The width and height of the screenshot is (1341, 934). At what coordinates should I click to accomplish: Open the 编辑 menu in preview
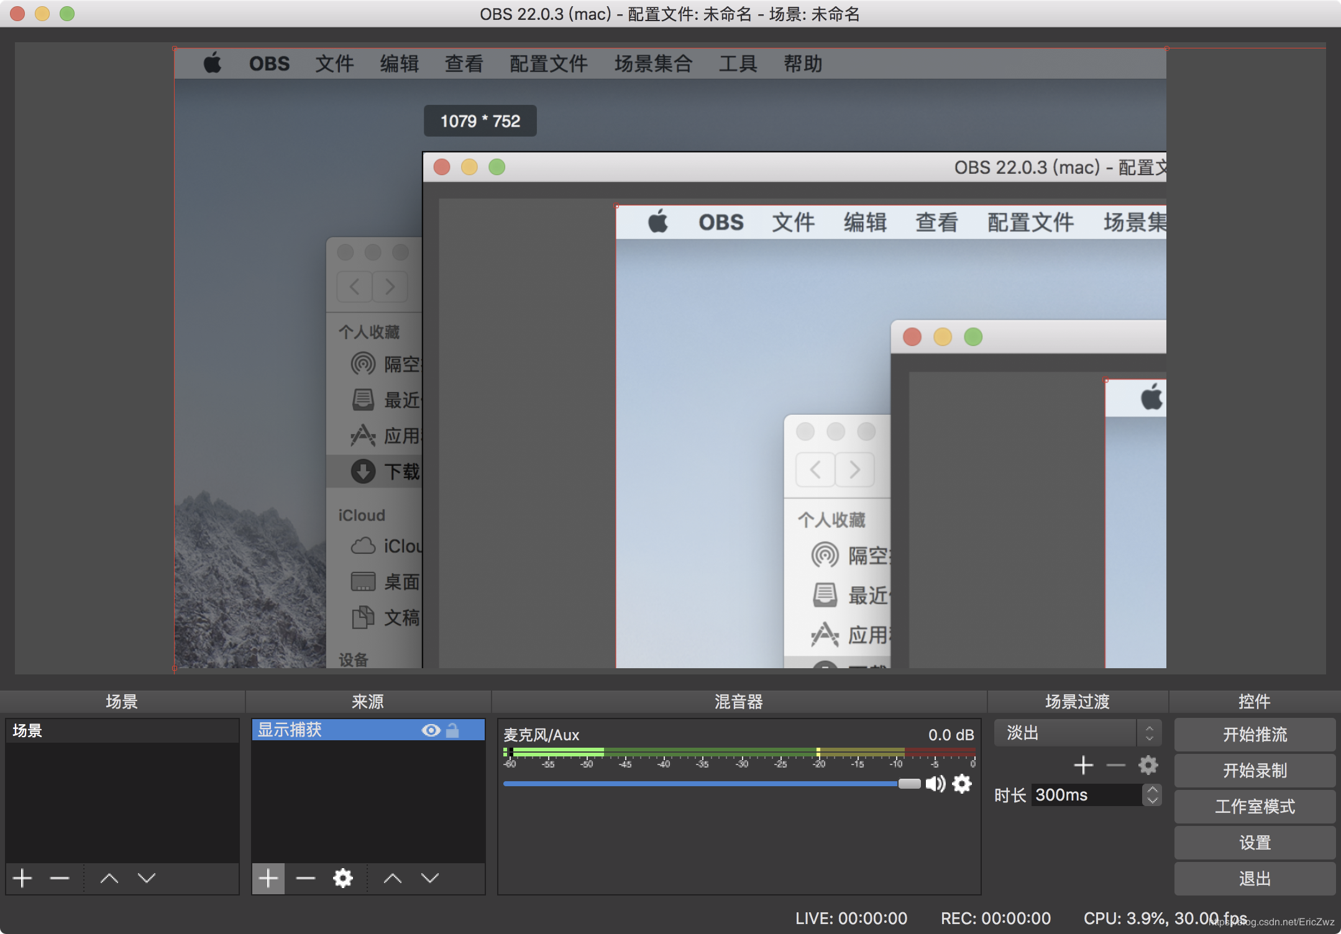(x=400, y=63)
